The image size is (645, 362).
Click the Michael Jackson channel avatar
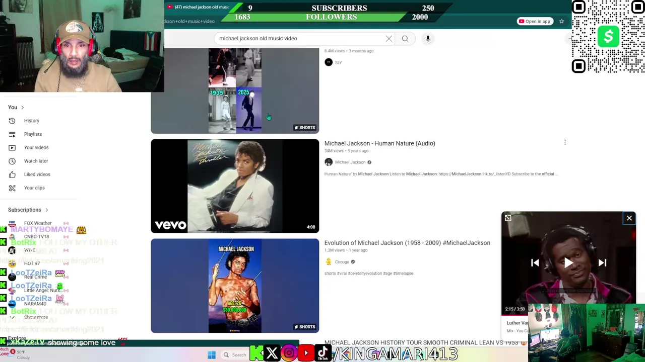coord(329,162)
